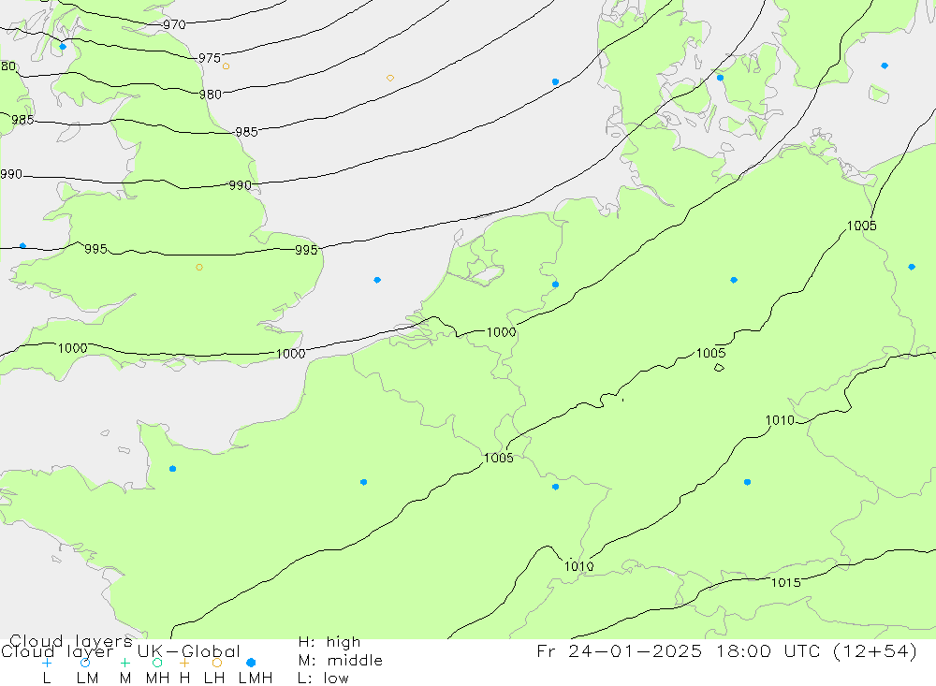
Task: Click the 1015 isobar label
Action: tap(785, 582)
